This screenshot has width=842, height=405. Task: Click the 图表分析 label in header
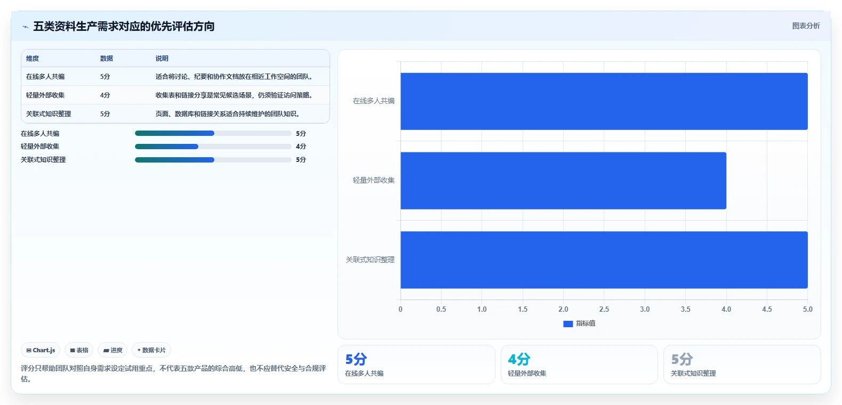click(x=806, y=26)
